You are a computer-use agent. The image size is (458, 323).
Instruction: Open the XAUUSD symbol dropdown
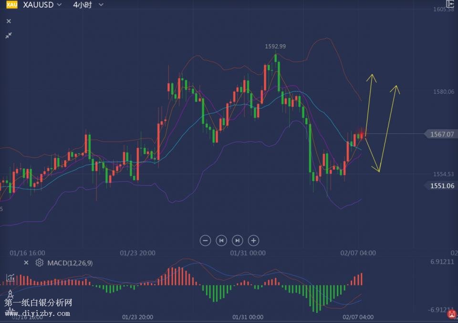pos(42,5)
